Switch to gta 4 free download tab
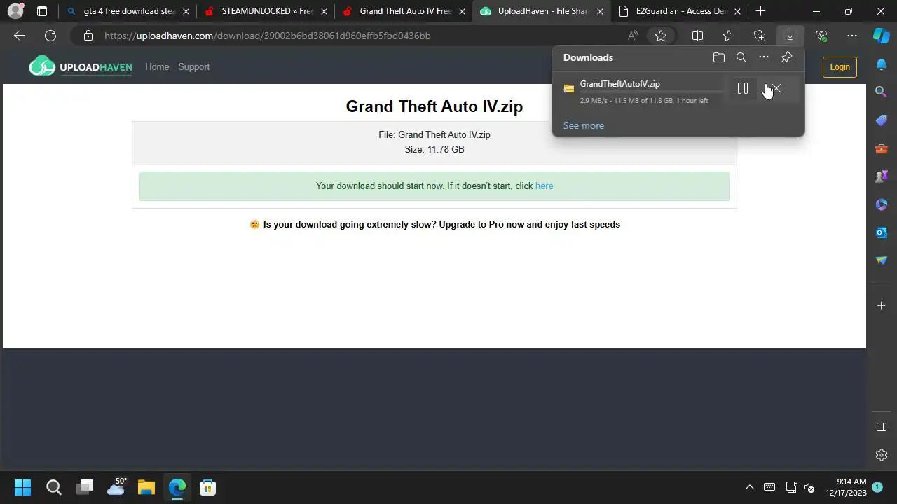The image size is (897, 504). [126, 11]
